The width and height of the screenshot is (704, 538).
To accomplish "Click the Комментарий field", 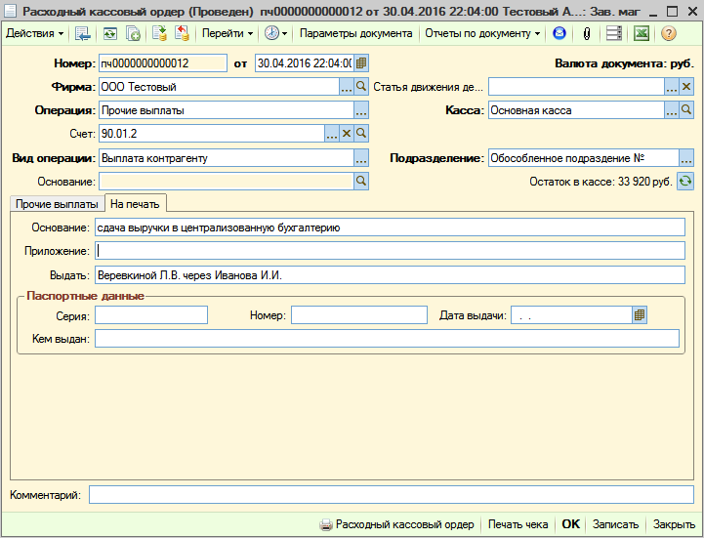I will click(392, 494).
